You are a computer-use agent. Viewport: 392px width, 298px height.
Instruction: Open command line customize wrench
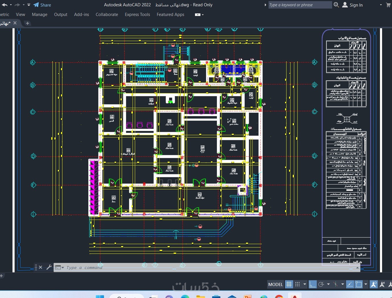pos(49,267)
